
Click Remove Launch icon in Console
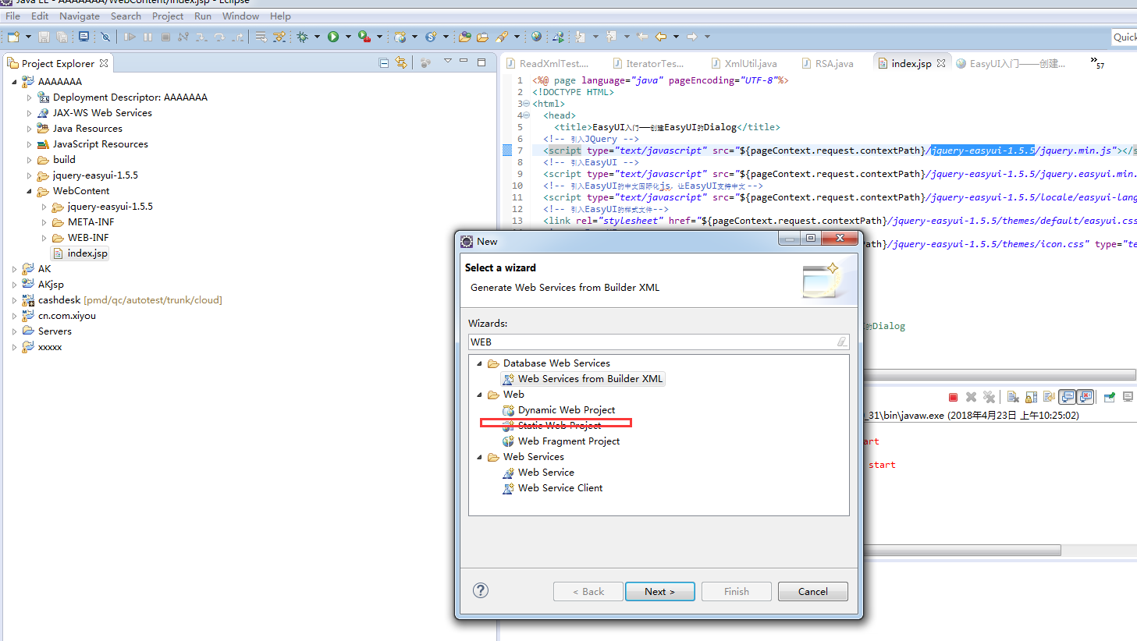tap(971, 397)
